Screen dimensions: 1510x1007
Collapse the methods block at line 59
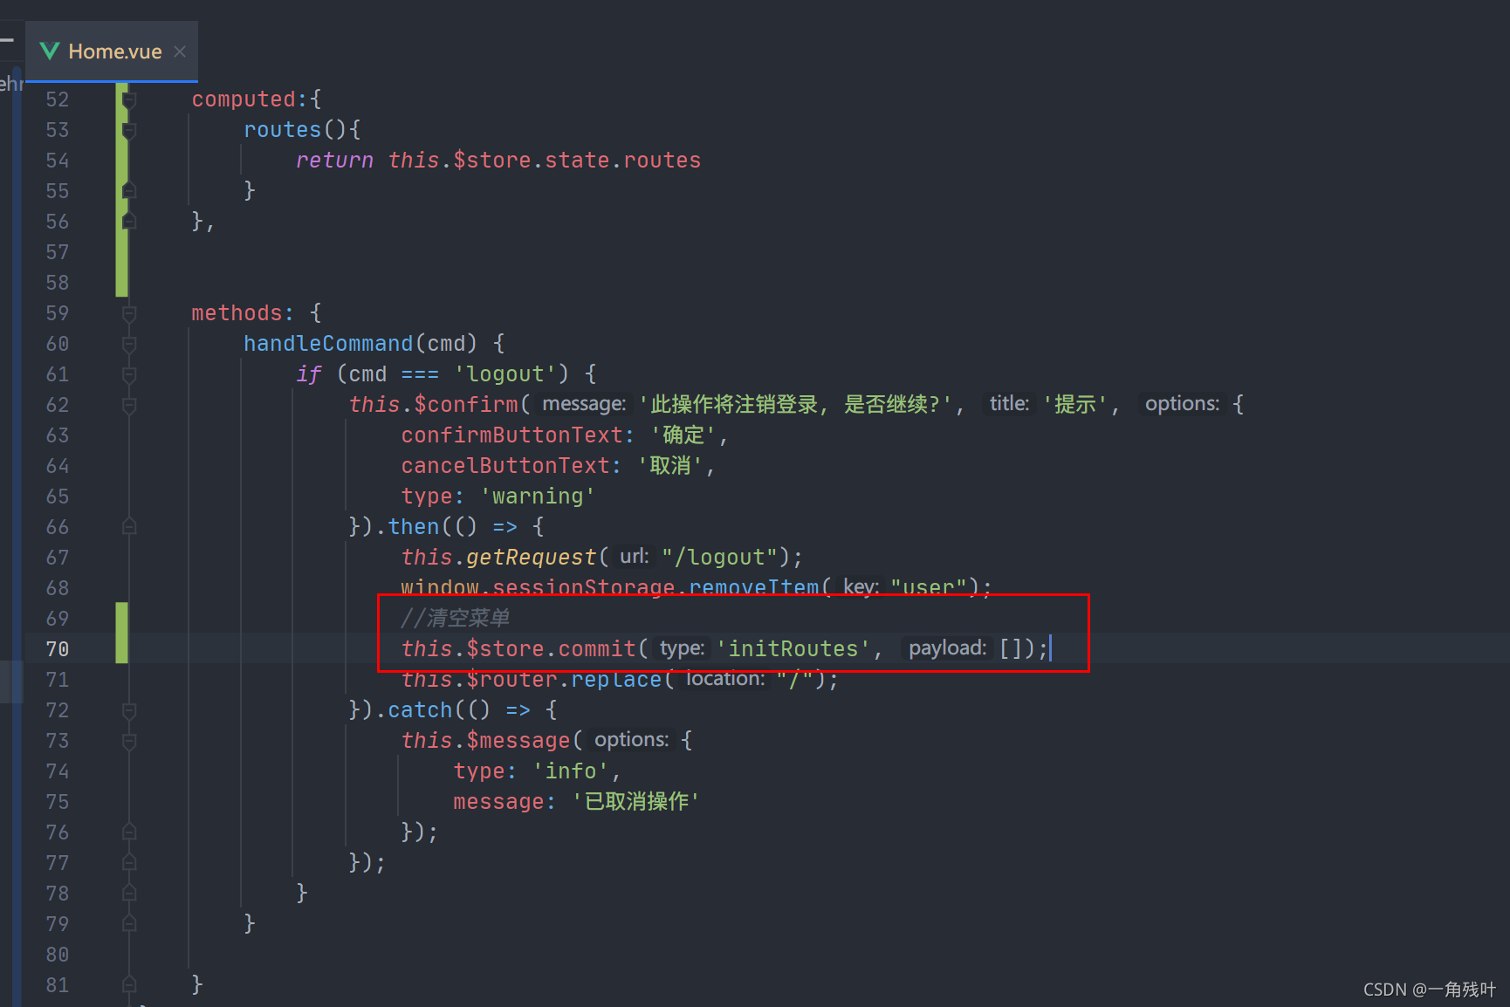coord(129,313)
